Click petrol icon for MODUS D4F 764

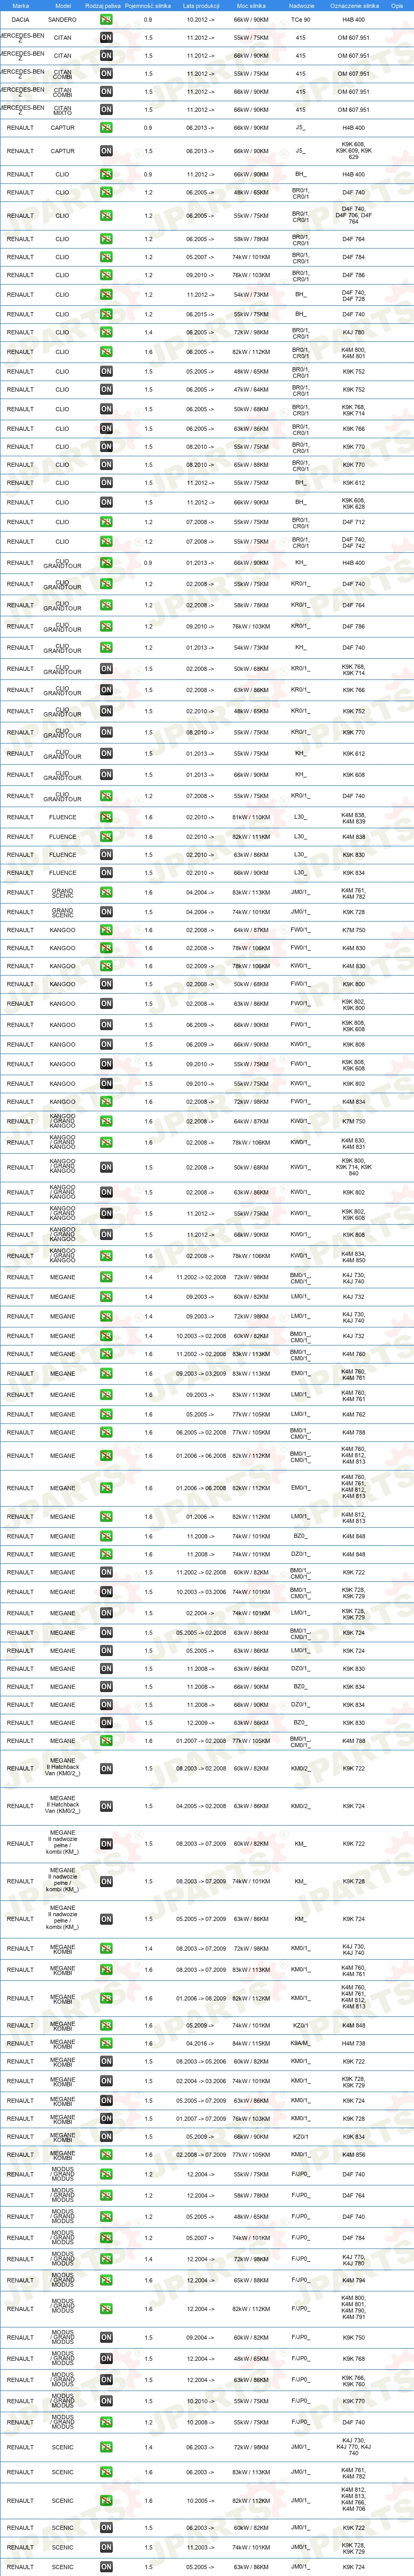[x=106, y=2196]
